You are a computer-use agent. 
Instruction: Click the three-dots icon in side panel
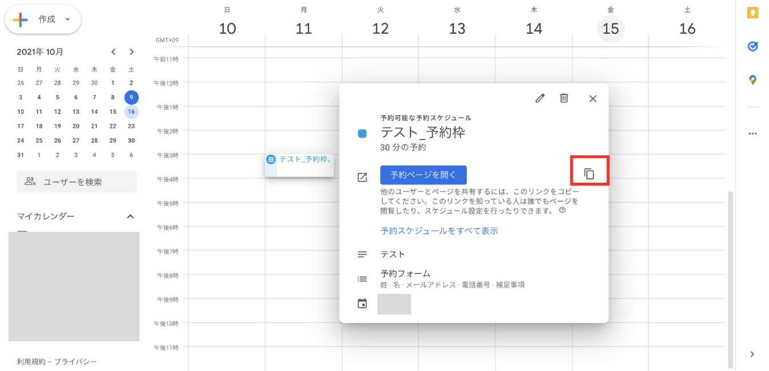click(x=752, y=133)
